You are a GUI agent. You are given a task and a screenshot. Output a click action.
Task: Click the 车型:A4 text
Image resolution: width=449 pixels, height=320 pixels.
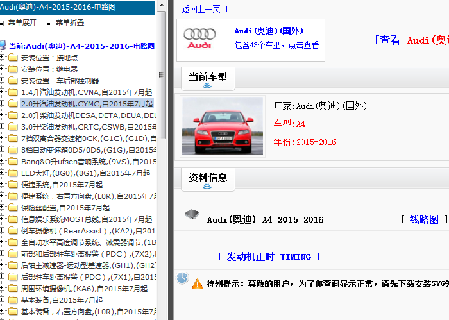point(289,124)
